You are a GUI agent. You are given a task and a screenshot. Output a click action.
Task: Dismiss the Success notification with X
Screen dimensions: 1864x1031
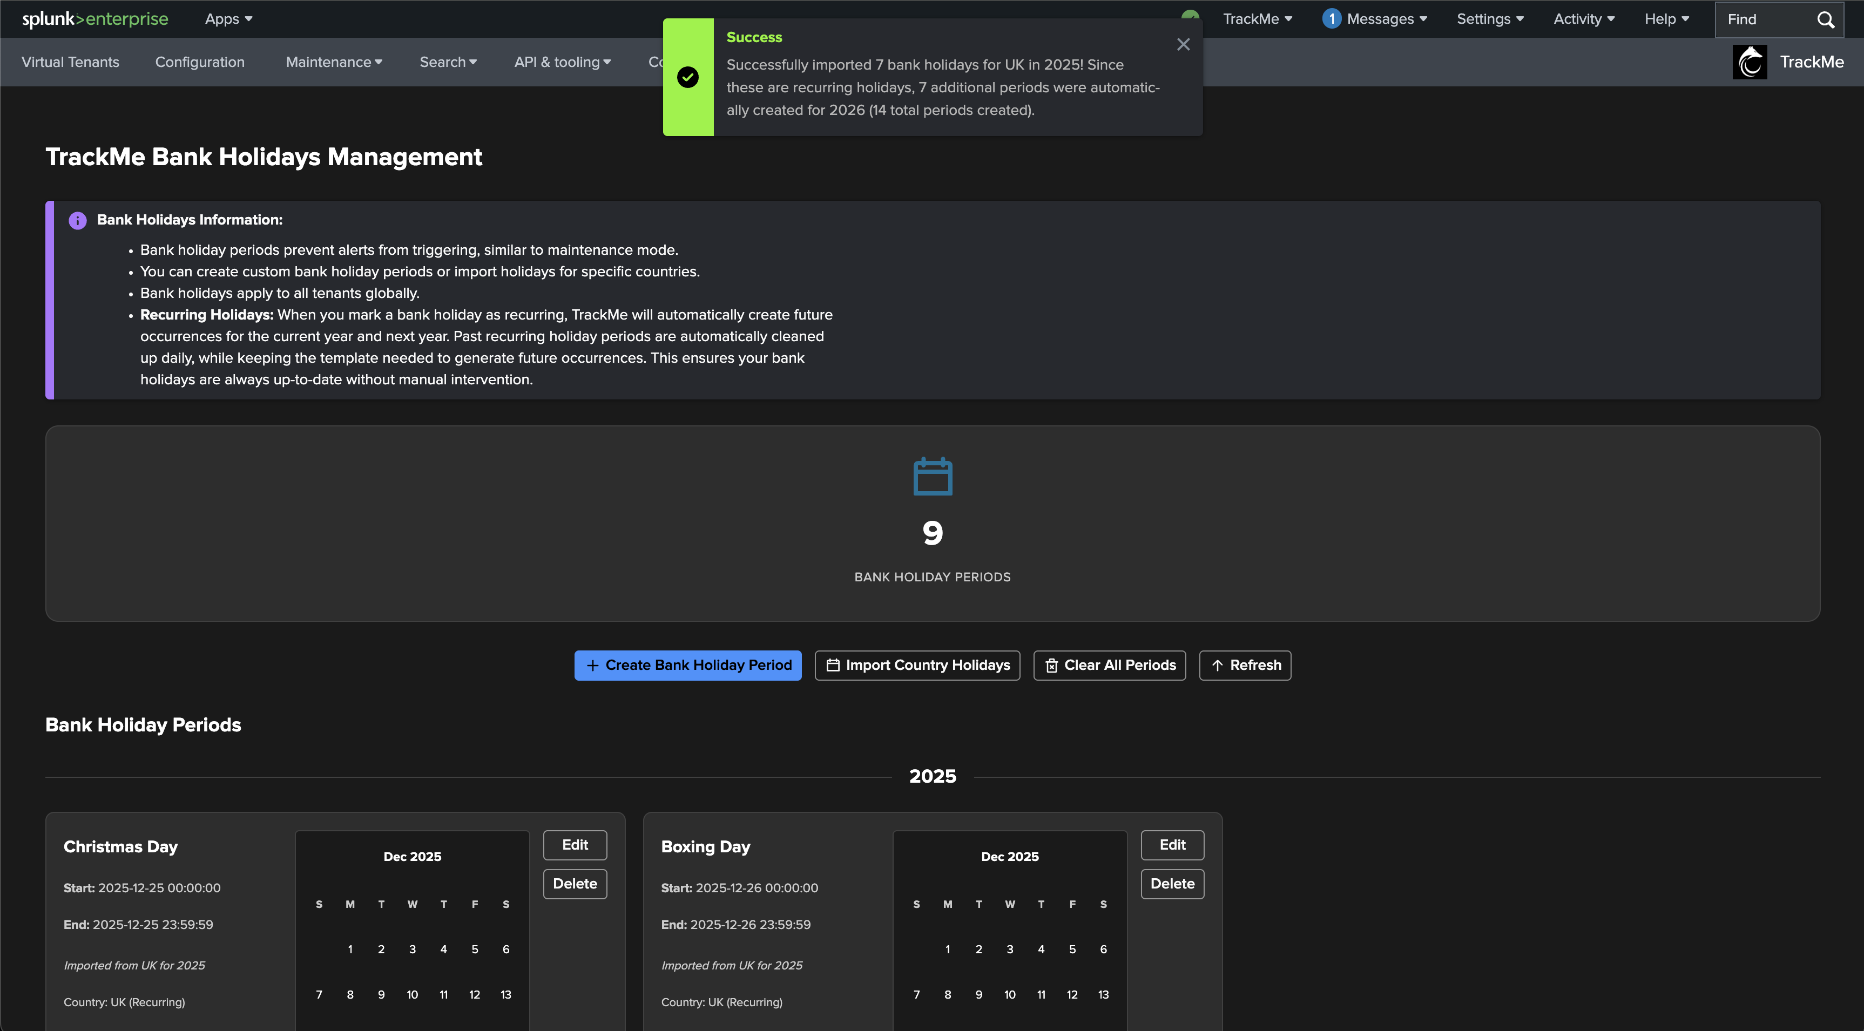1183,45
